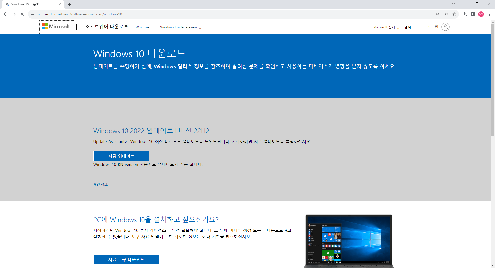The image size is (495, 268).
Task: Click the Windows 10 laptop image
Action: pyautogui.click(x=349, y=241)
